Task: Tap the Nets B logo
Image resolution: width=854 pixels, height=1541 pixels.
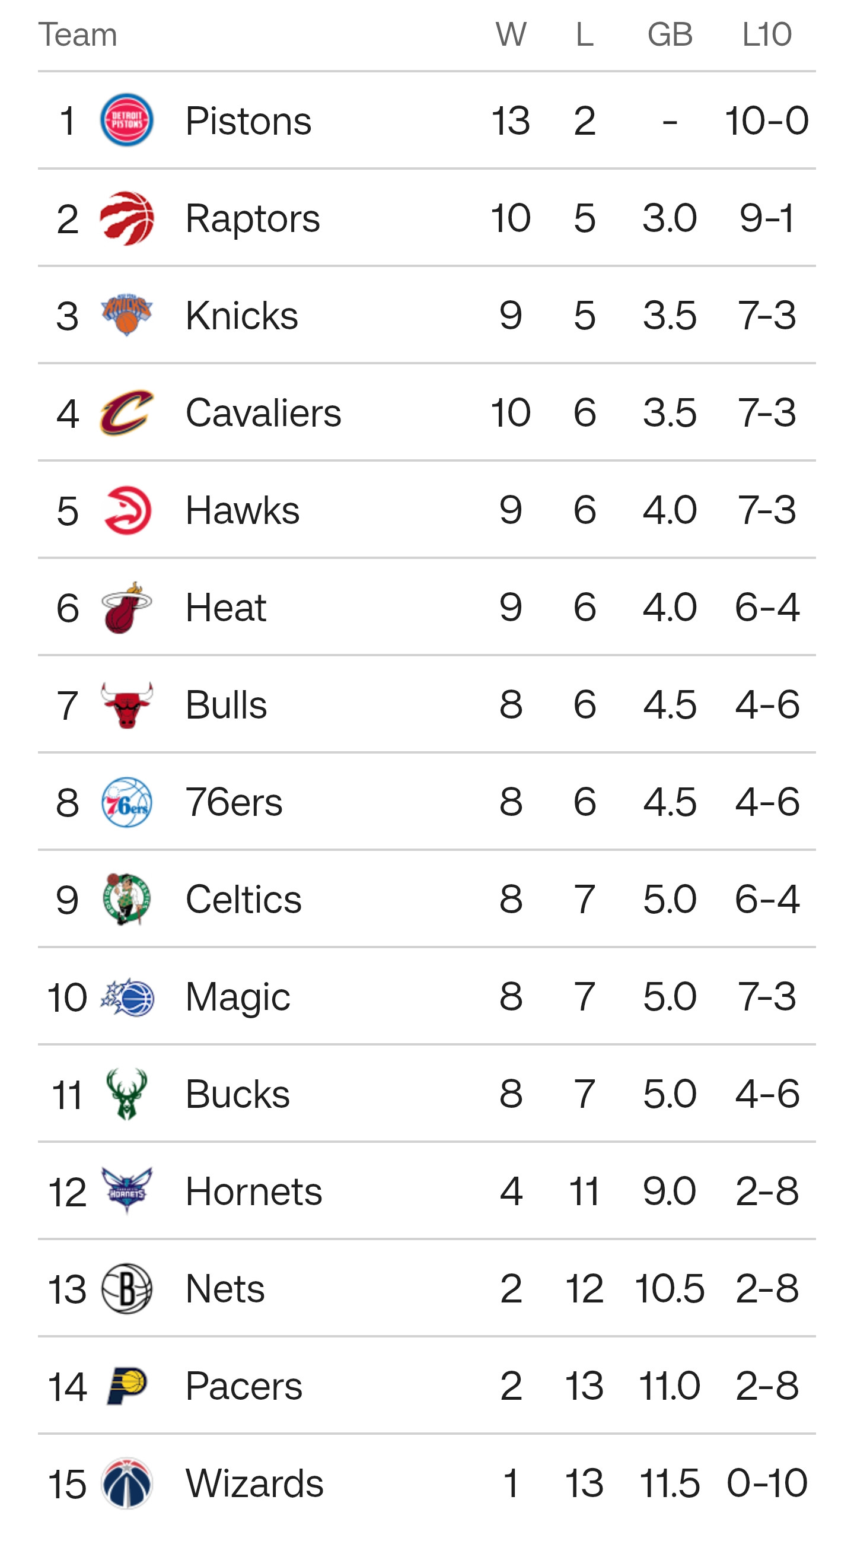Action: [126, 1289]
